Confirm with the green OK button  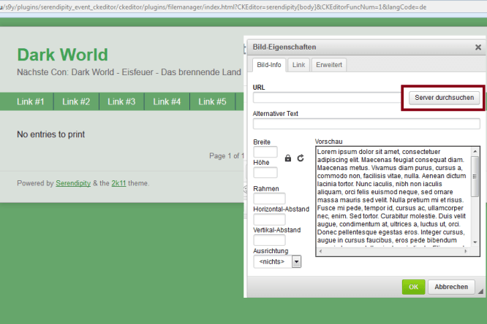(x=413, y=287)
